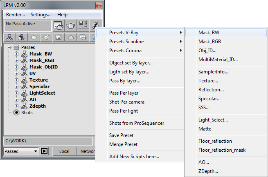Click the duplicate pass hierarchy icon
This screenshot has width=268, height=177.
22,38
